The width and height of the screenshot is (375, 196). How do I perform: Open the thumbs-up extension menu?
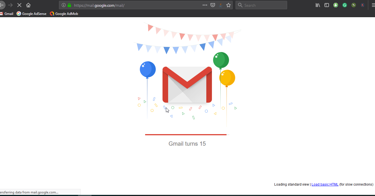pos(336,5)
